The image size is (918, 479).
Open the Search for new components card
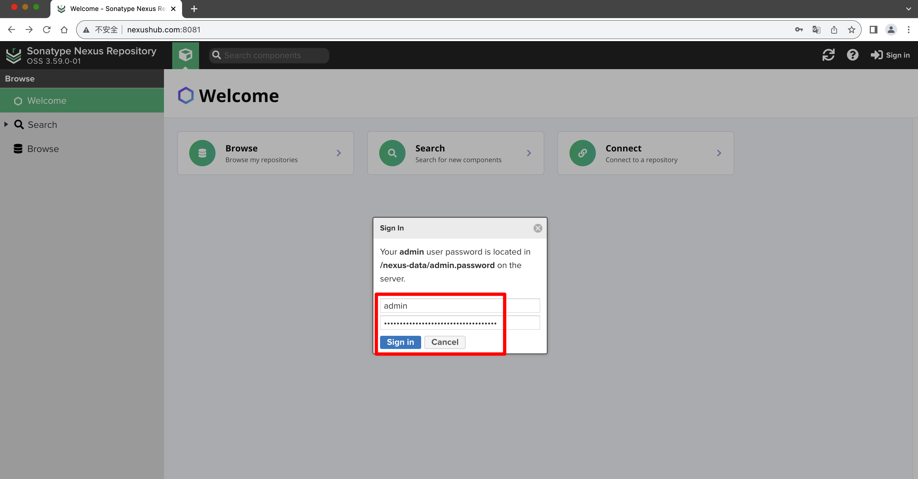point(455,153)
